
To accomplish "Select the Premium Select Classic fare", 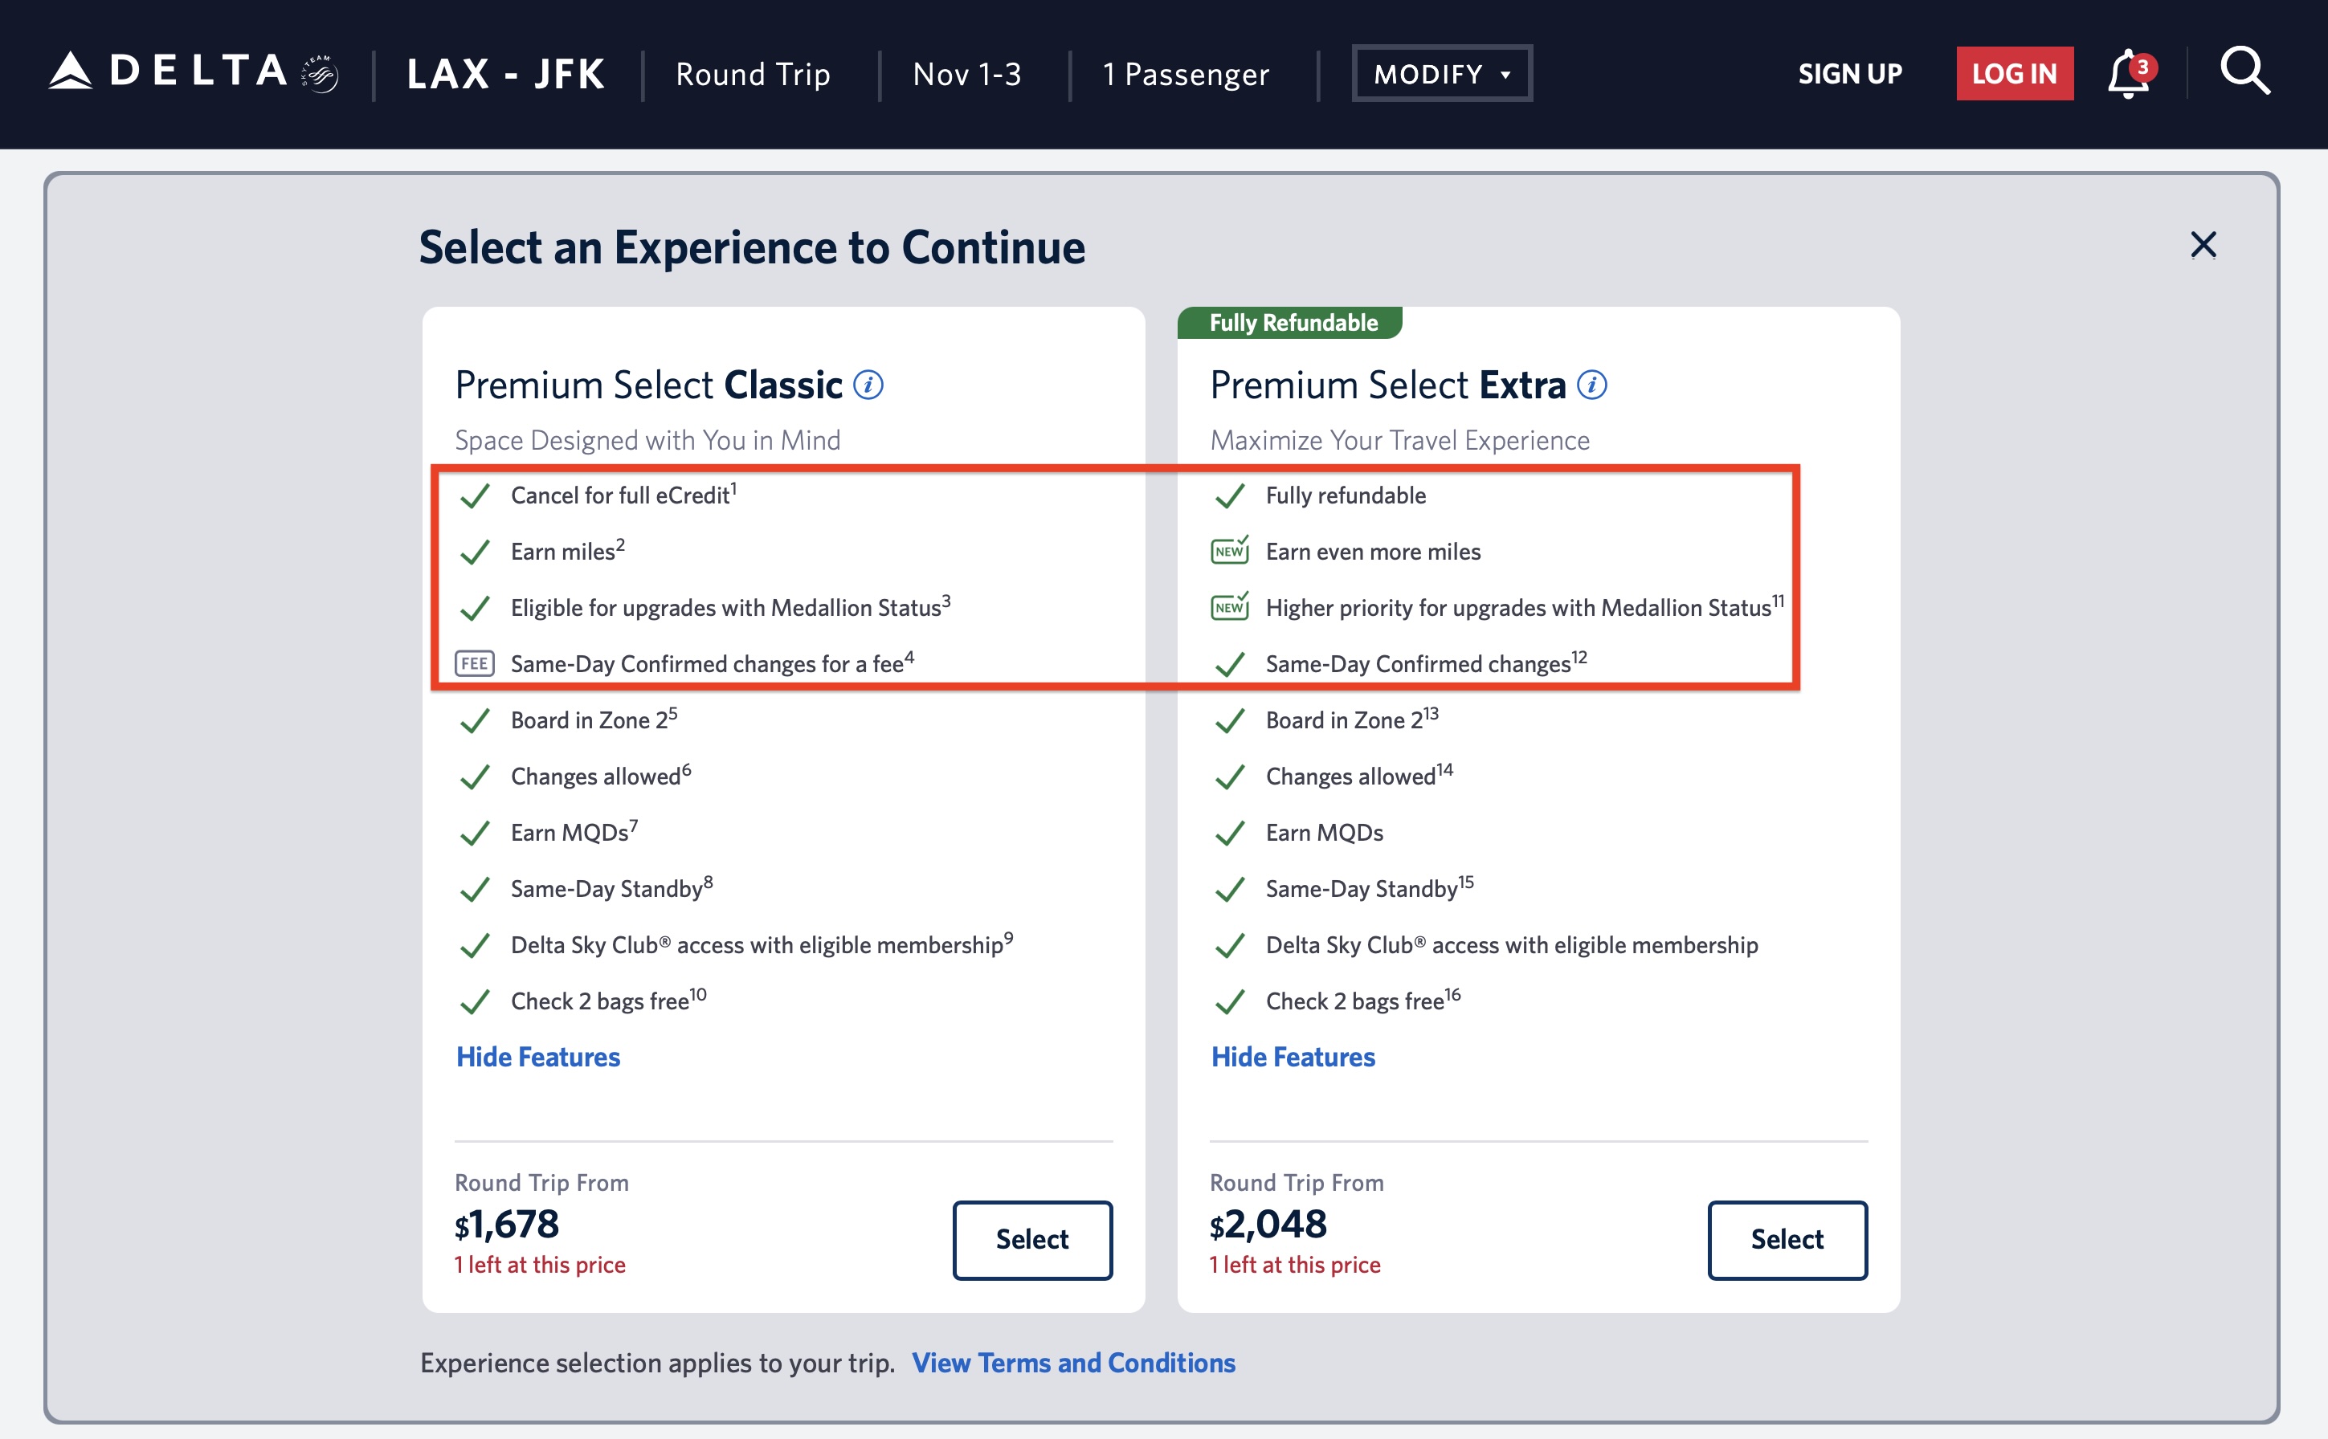I will tap(1032, 1239).
